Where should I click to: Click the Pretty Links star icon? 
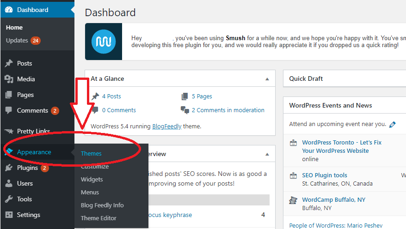click(x=9, y=131)
